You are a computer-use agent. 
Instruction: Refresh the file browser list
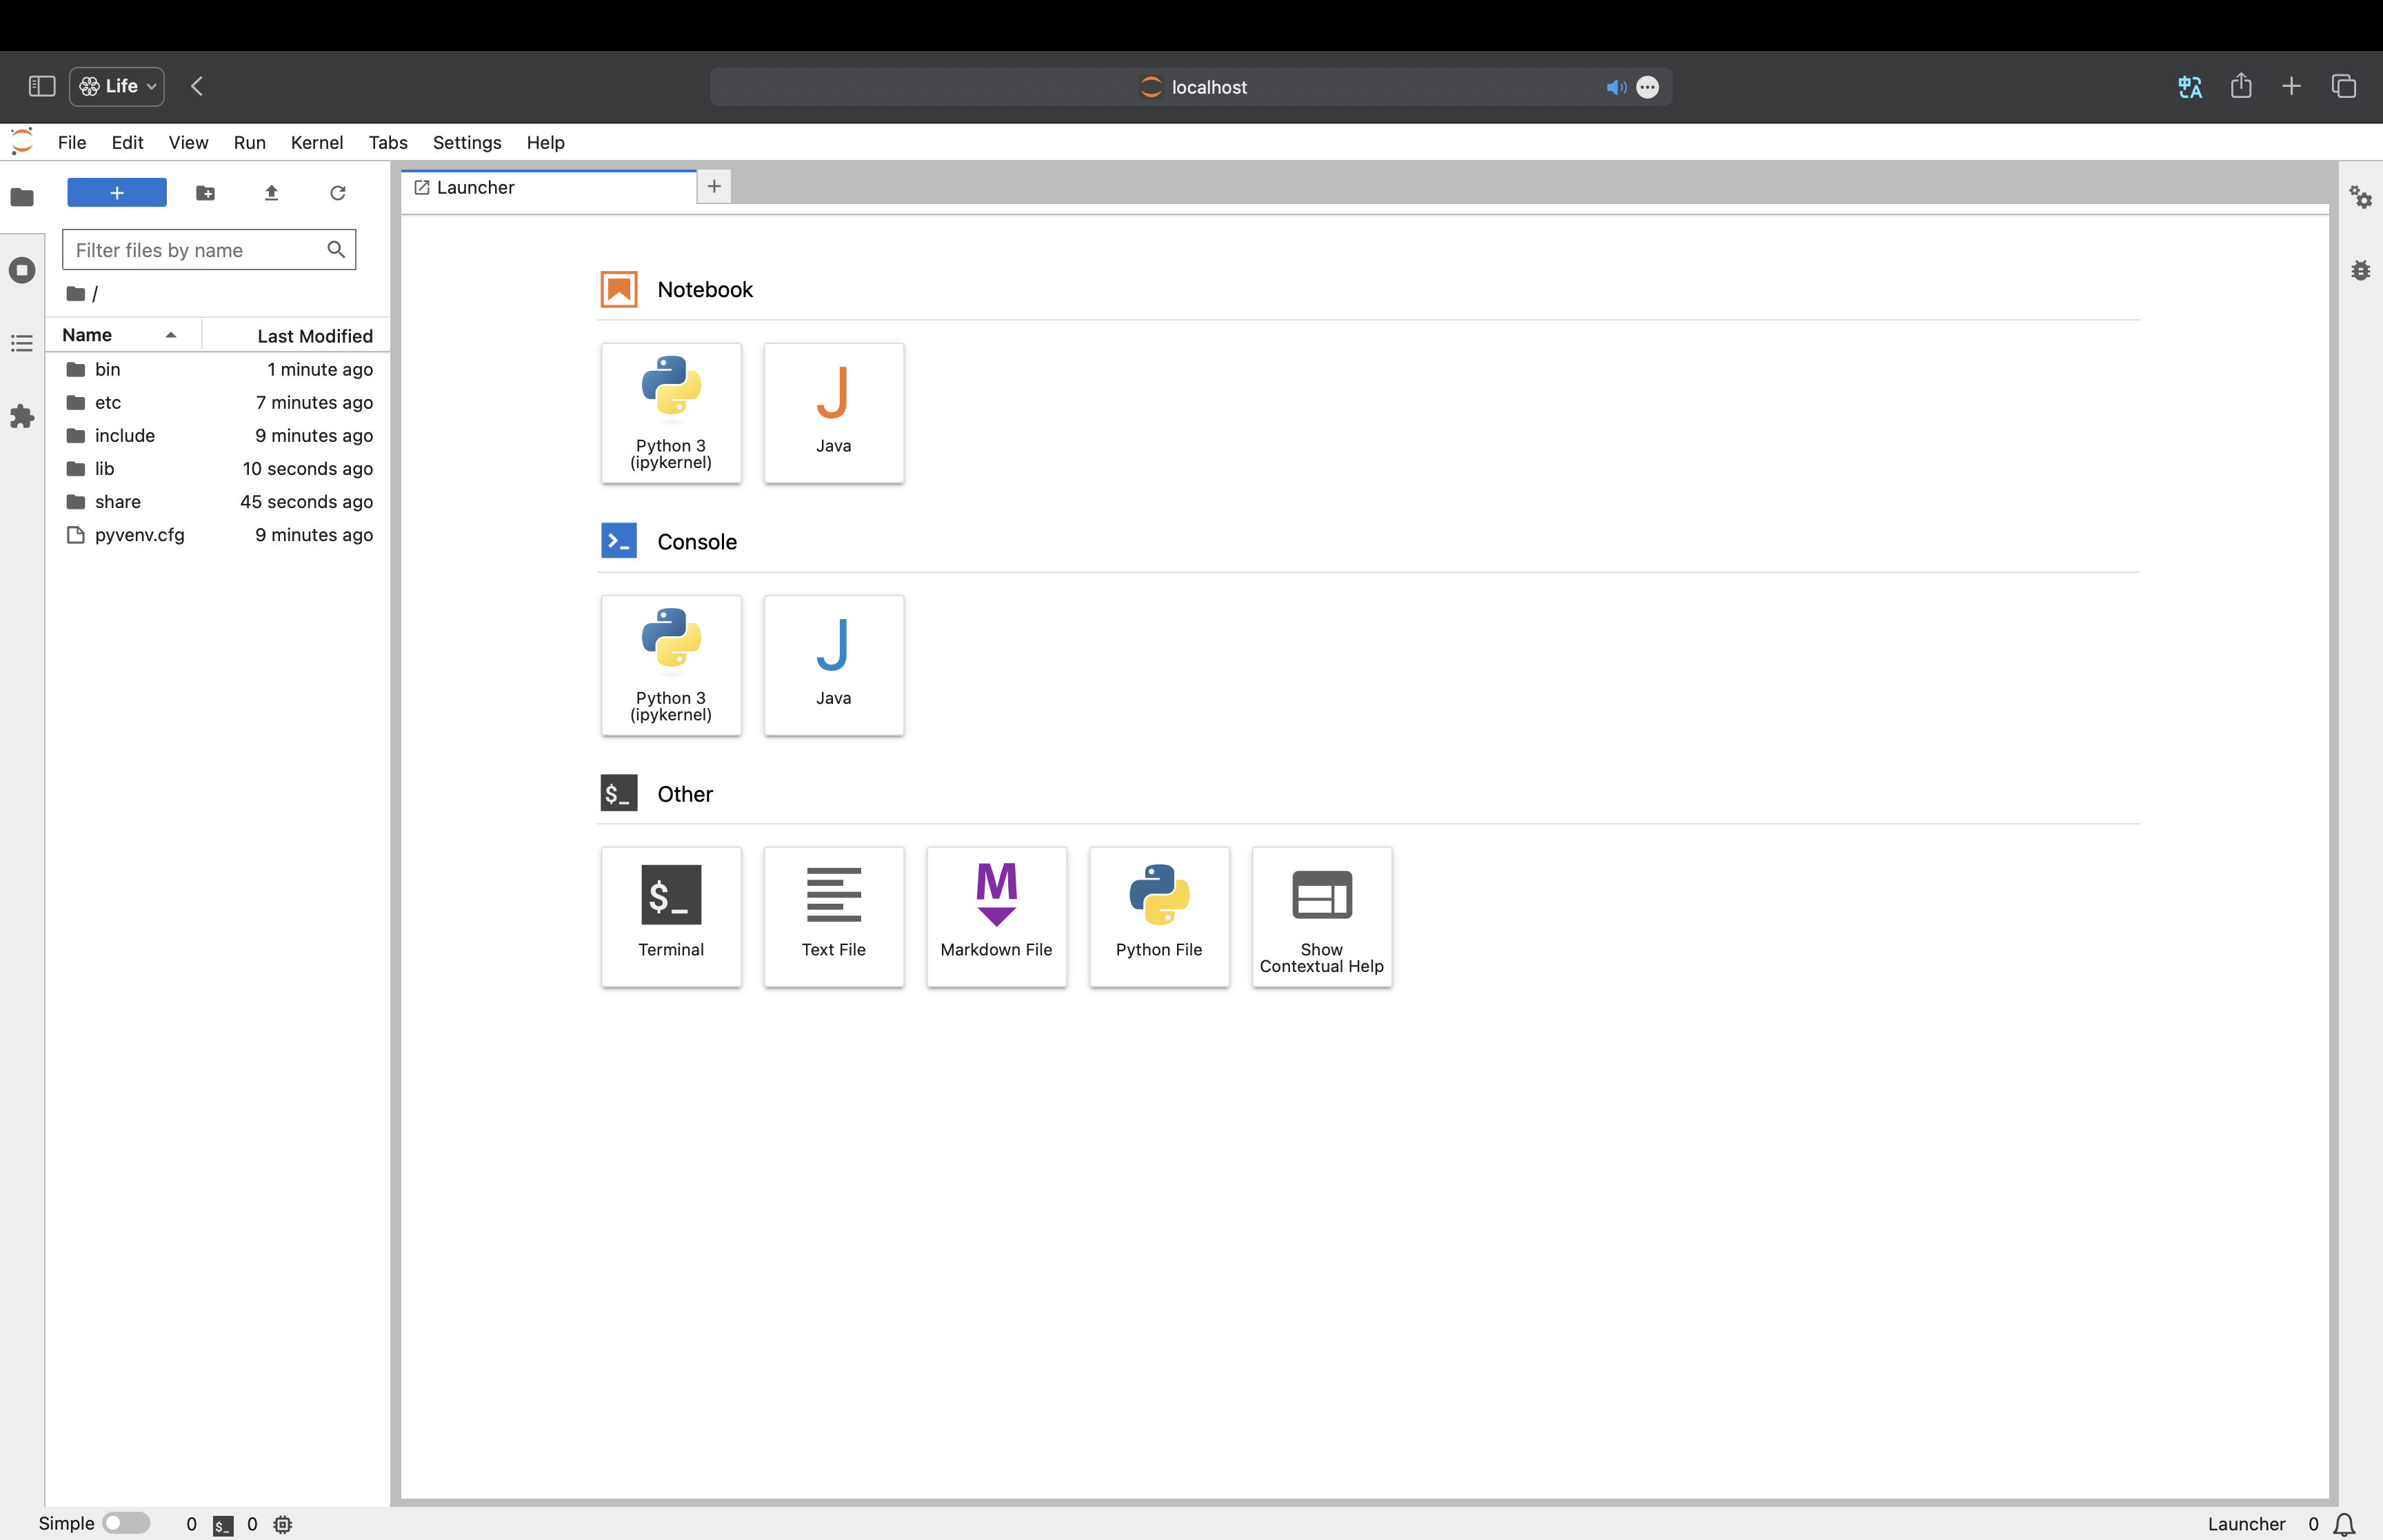(338, 193)
